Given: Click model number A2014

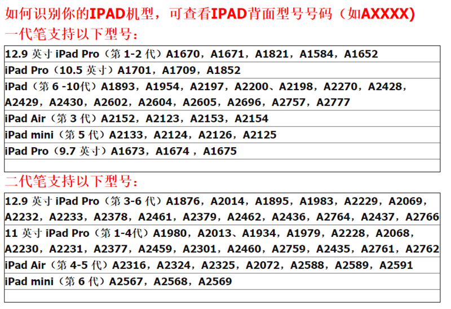Looking at the screenshot, I should tap(227, 201).
